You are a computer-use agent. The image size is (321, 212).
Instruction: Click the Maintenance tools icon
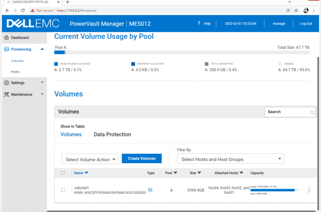[7, 94]
